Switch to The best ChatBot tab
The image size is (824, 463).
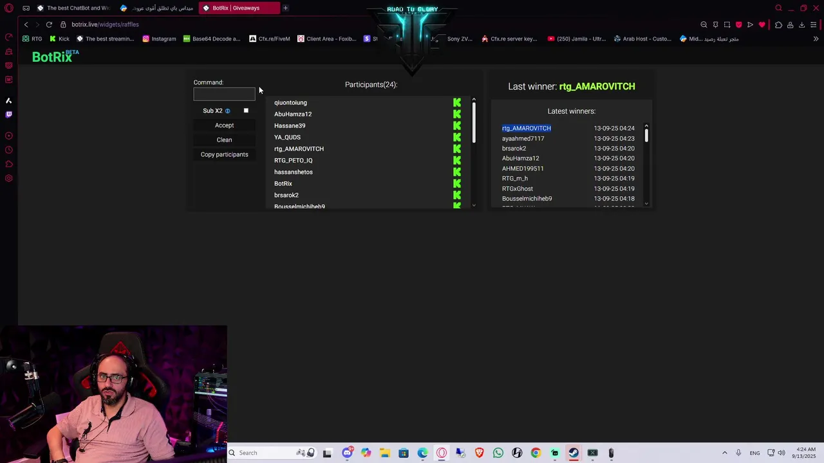coord(73,8)
